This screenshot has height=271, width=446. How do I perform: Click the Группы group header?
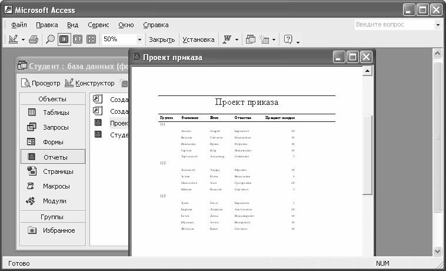click(52, 217)
